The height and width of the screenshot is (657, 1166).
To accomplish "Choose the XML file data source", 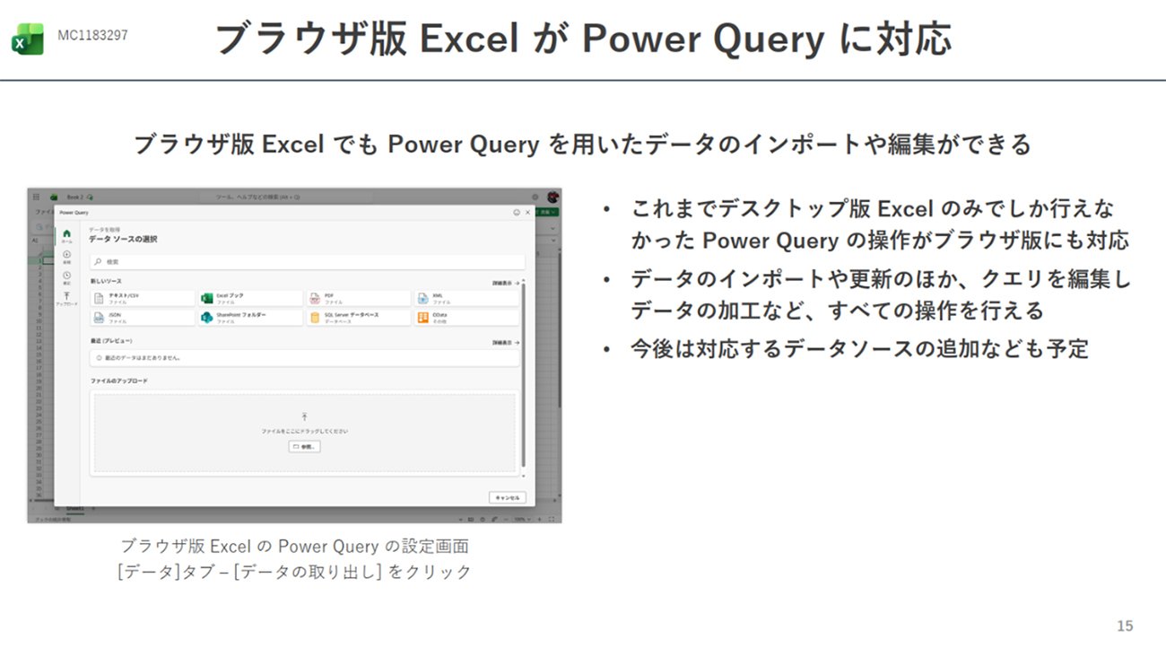I will 466,298.
